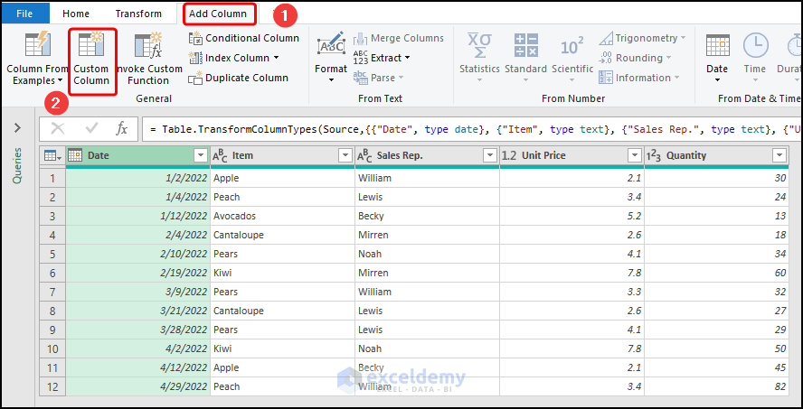Open Quantity column filter dropdown

click(x=780, y=155)
